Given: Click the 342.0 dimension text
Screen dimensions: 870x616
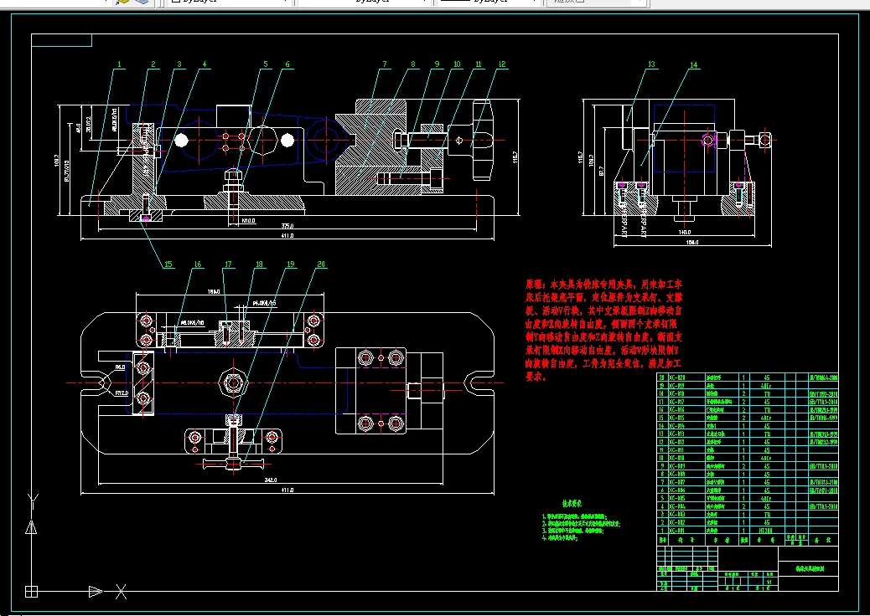Looking at the screenshot, I should (x=271, y=480).
